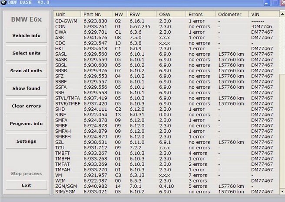Click the vertical scrollbar thumb
Viewport: 285px width, 202px height.
[x=282, y=131]
